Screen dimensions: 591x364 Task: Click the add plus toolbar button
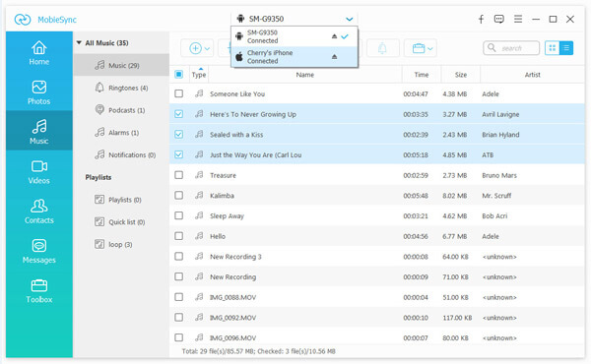[198, 48]
